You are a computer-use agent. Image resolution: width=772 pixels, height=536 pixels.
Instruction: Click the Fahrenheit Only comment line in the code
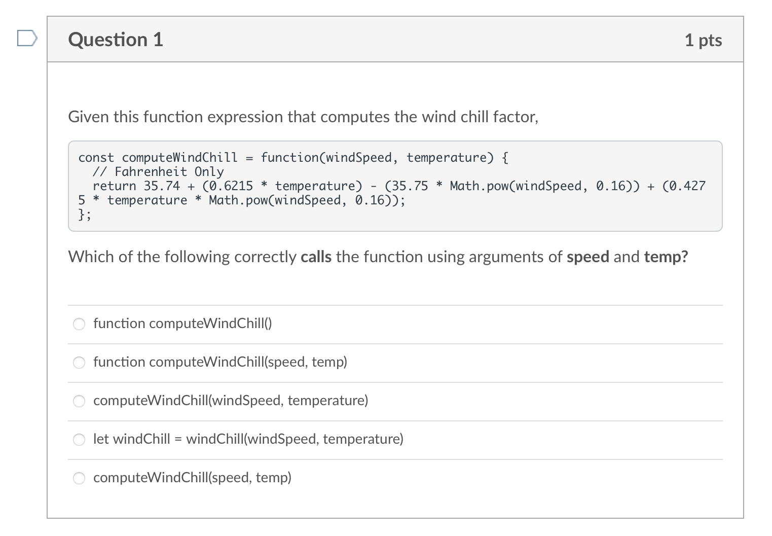pyautogui.click(x=159, y=171)
